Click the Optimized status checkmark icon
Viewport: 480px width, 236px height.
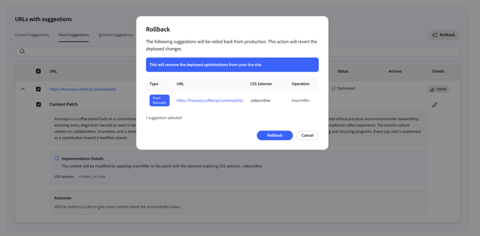click(333, 88)
